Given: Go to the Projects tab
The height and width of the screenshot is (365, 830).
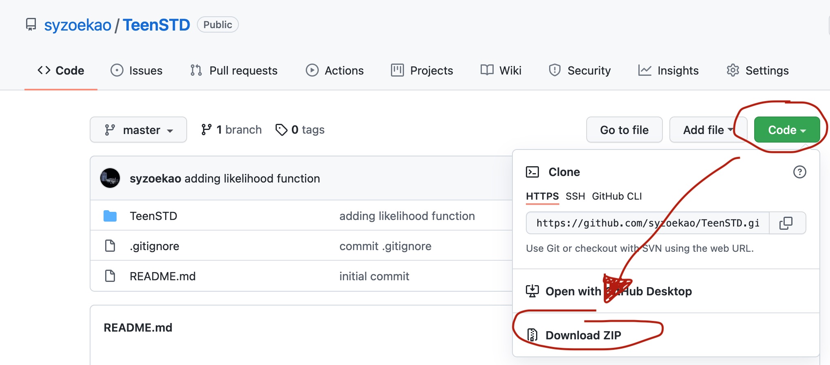Looking at the screenshot, I should tap(422, 70).
